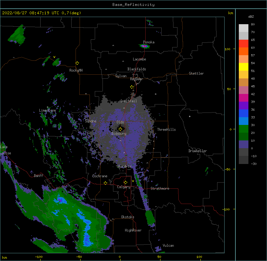Click the Innisfail city label
The image size is (267, 261).
[129, 101]
